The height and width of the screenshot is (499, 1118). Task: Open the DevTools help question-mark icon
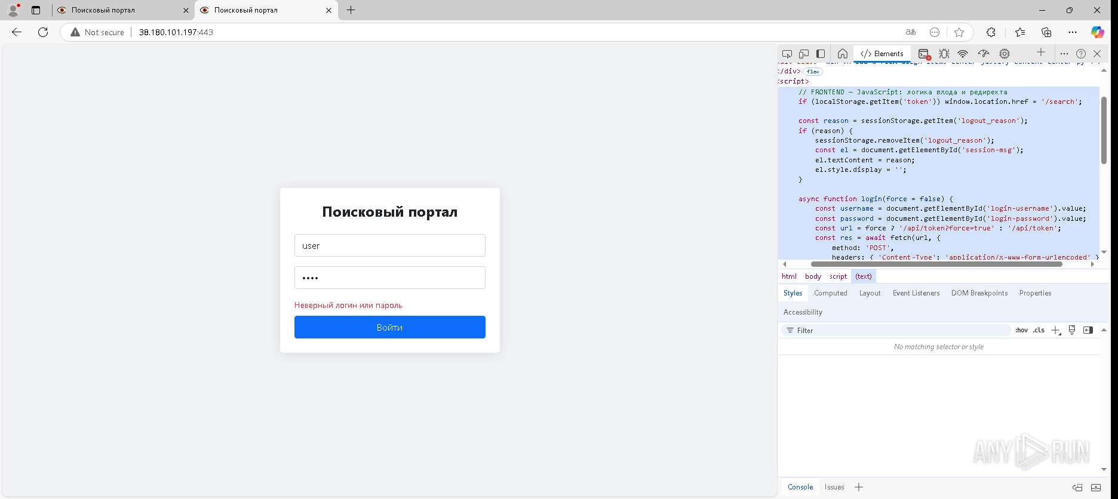pyautogui.click(x=1081, y=54)
